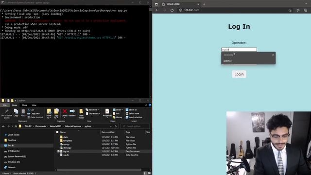Click the browser address bar URL
The height and width of the screenshot is (175, 311).
point(191,10)
